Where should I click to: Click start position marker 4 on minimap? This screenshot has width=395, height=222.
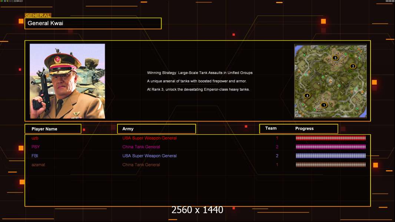coord(307,95)
